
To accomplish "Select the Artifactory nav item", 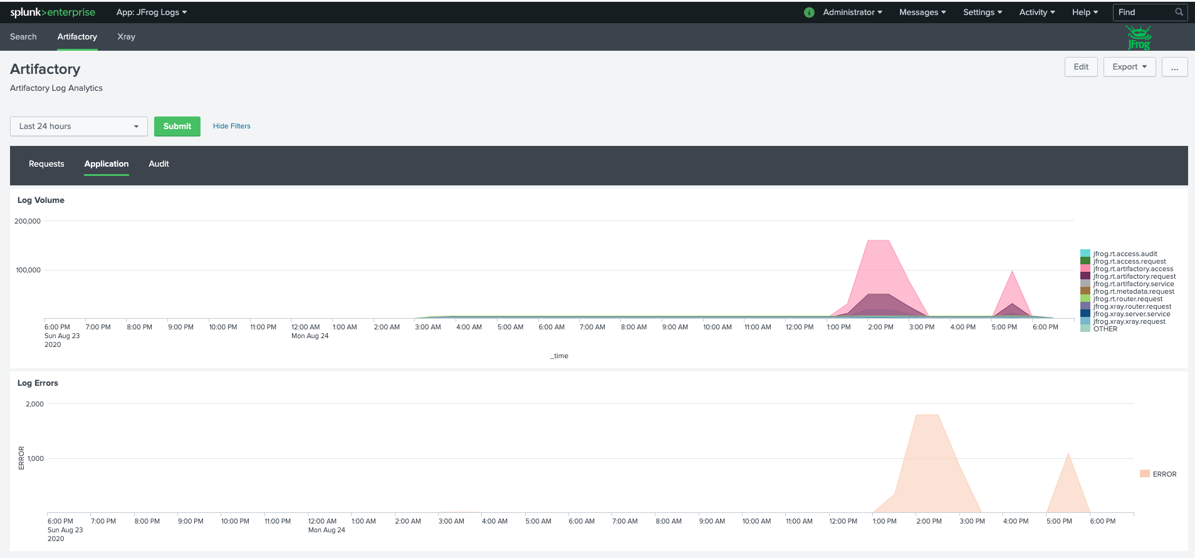I will pyautogui.click(x=77, y=37).
